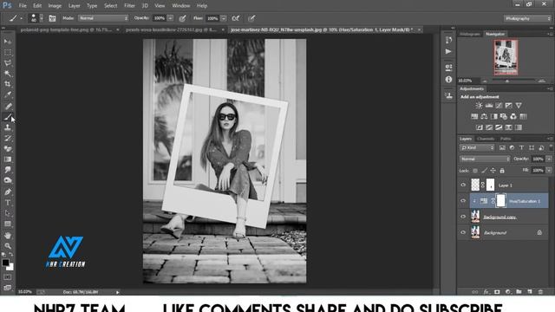Open the layer blend mode dropdown
This screenshot has width=555, height=312.
[485, 159]
